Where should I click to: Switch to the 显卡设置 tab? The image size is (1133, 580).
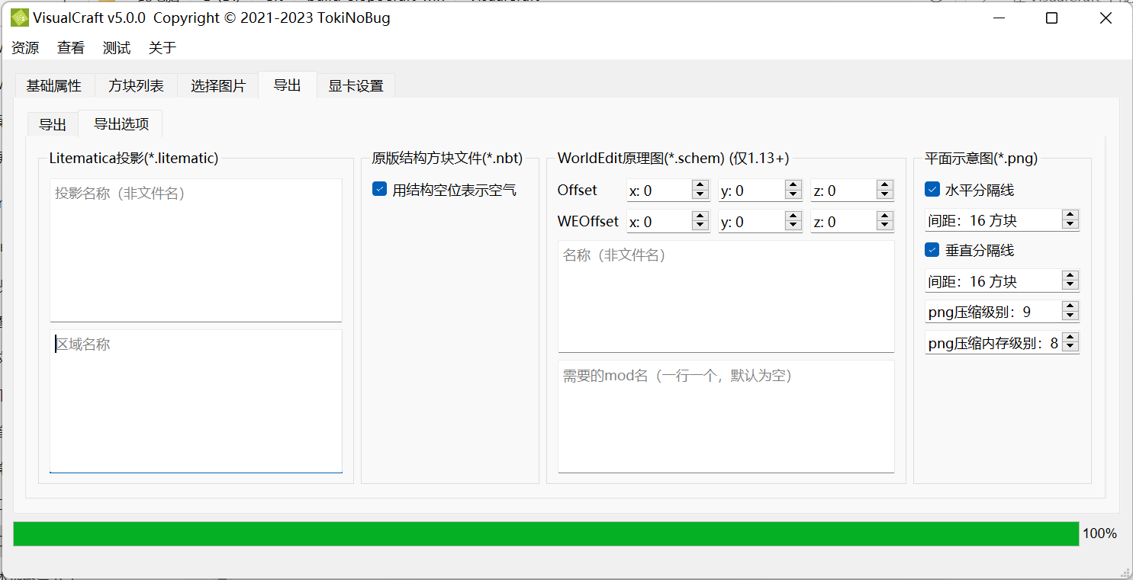356,86
